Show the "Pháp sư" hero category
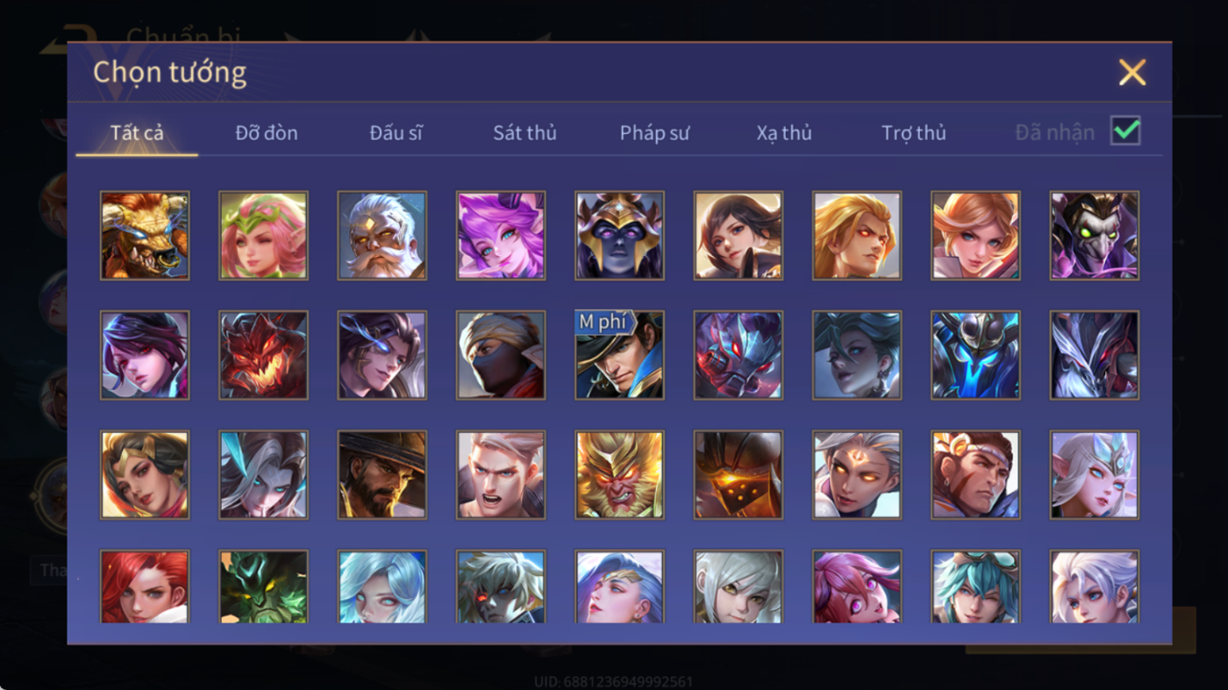 point(654,133)
